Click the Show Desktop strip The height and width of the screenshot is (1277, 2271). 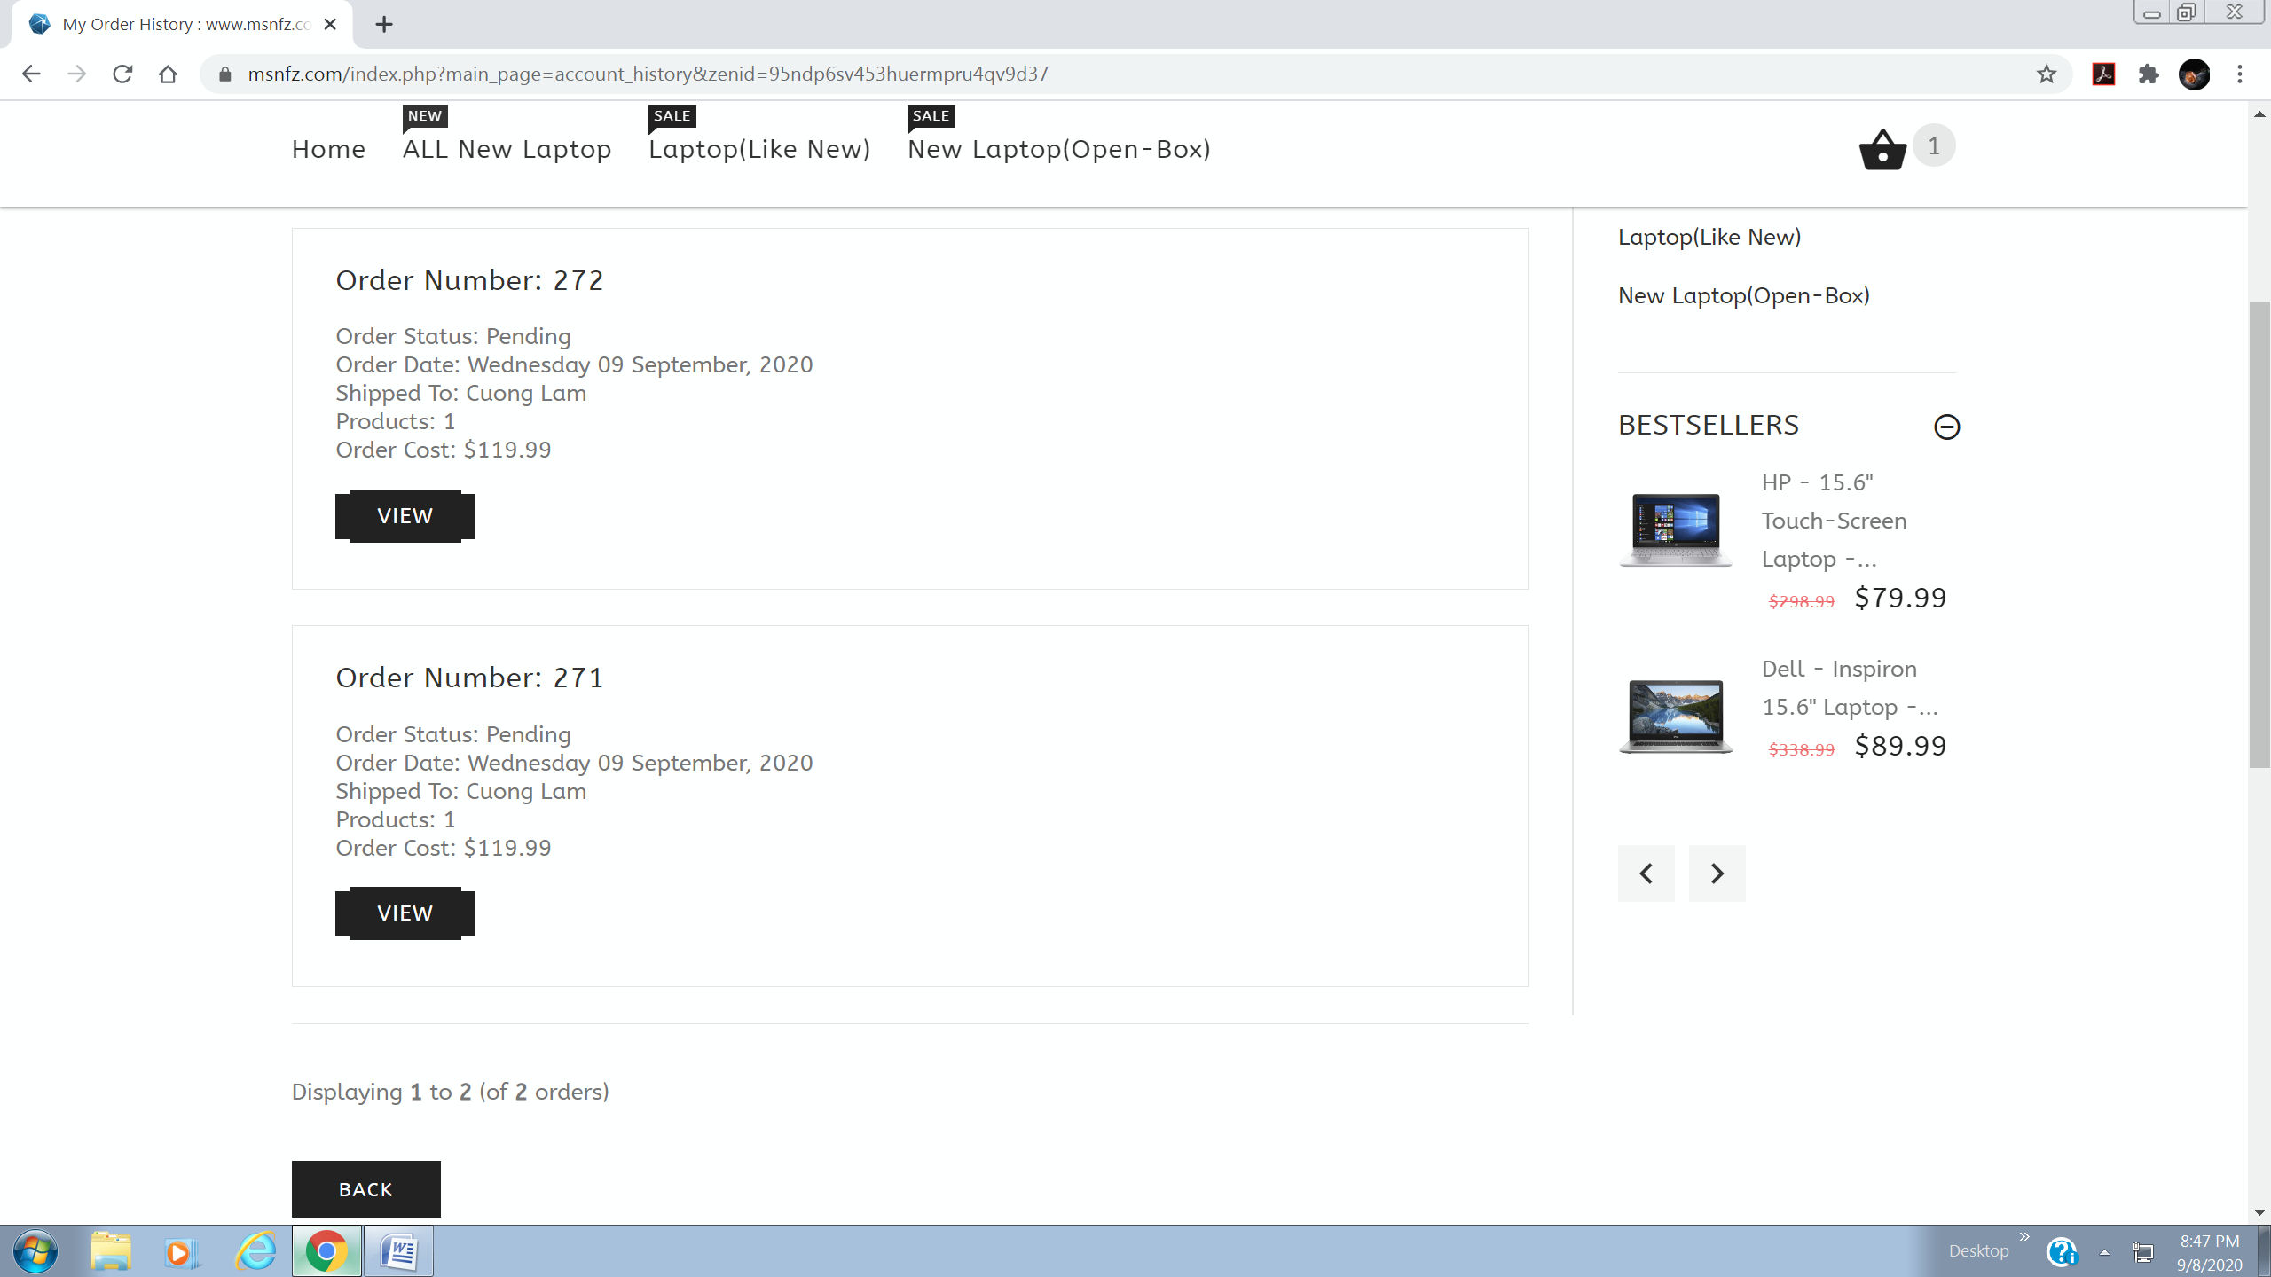tap(2264, 1251)
